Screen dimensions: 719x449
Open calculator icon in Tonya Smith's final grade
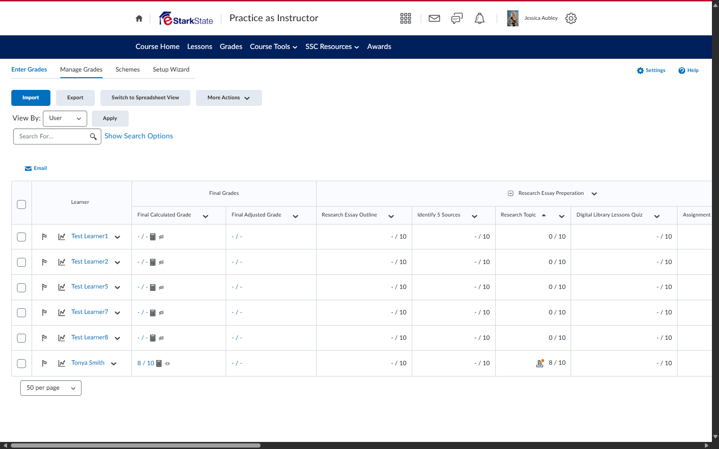[x=159, y=363]
